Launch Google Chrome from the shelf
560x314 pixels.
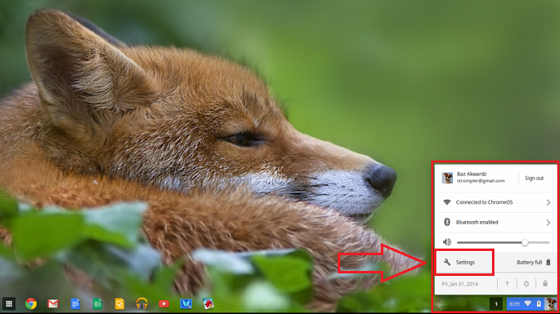[x=31, y=304]
